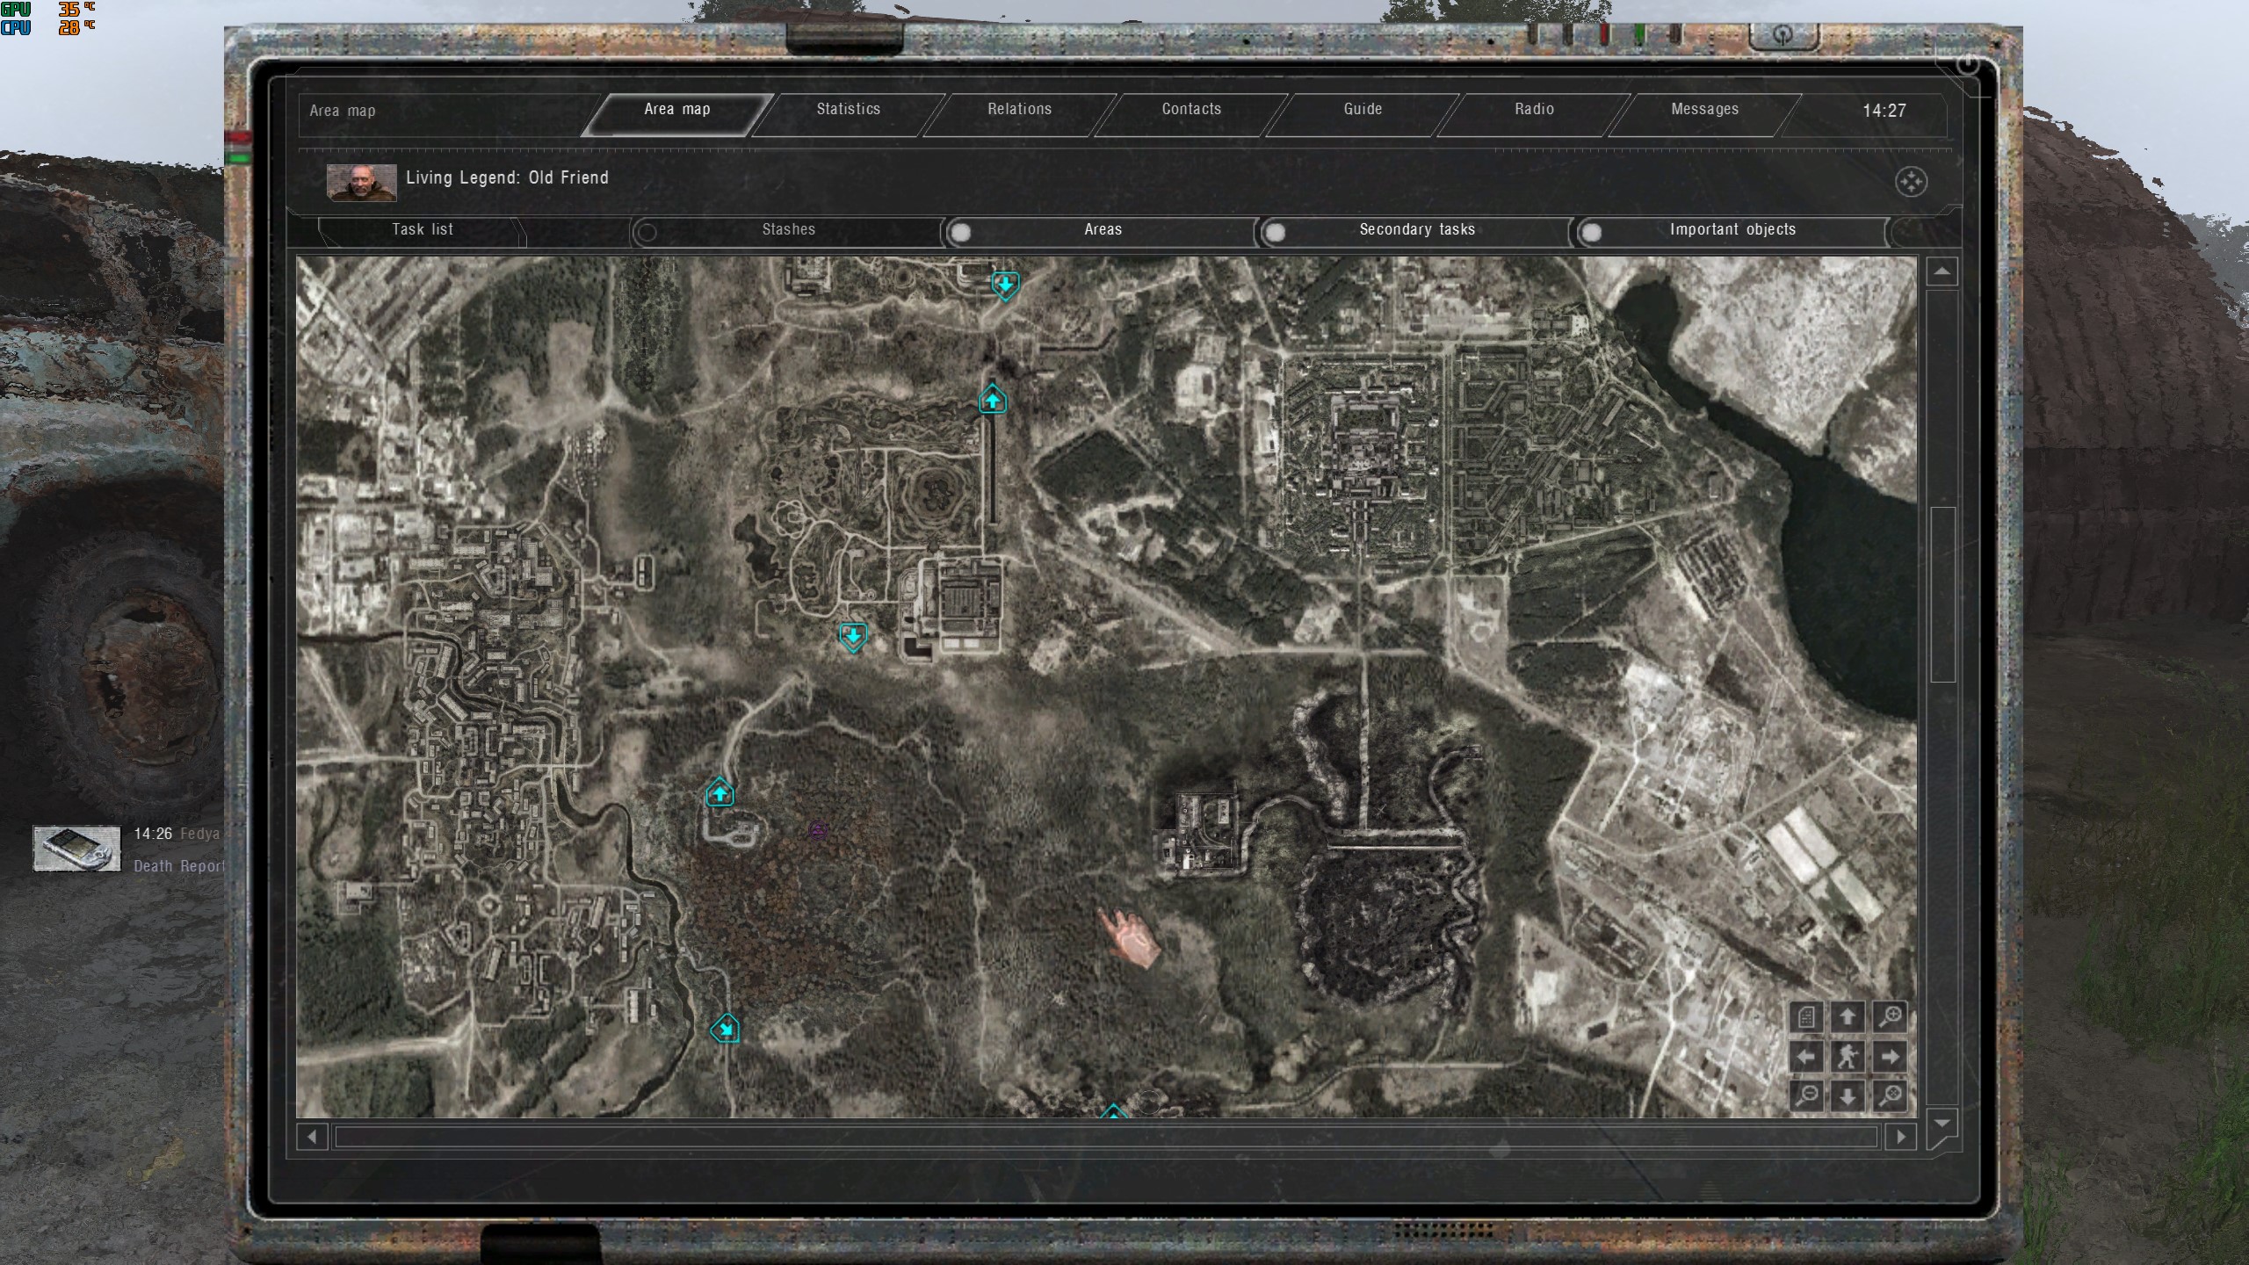Open the Messages tab
Screen dimensions: 2249x1265
(1704, 110)
